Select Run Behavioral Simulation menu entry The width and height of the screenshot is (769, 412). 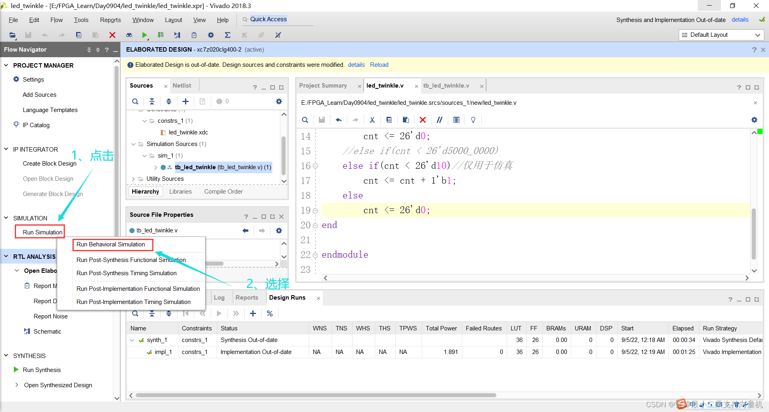tap(111, 244)
